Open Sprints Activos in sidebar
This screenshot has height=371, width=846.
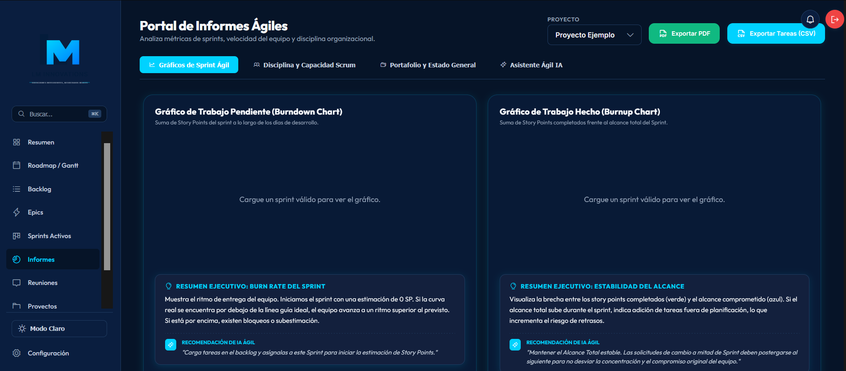point(53,236)
